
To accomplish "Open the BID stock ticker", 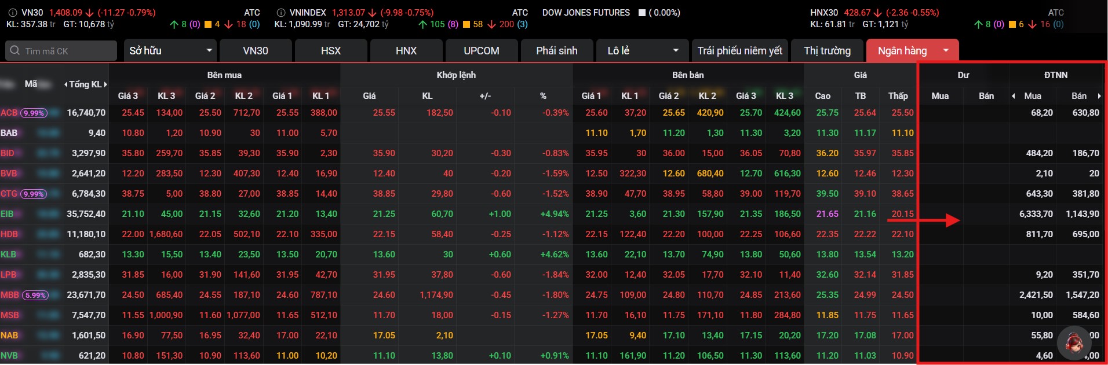I will (8, 153).
